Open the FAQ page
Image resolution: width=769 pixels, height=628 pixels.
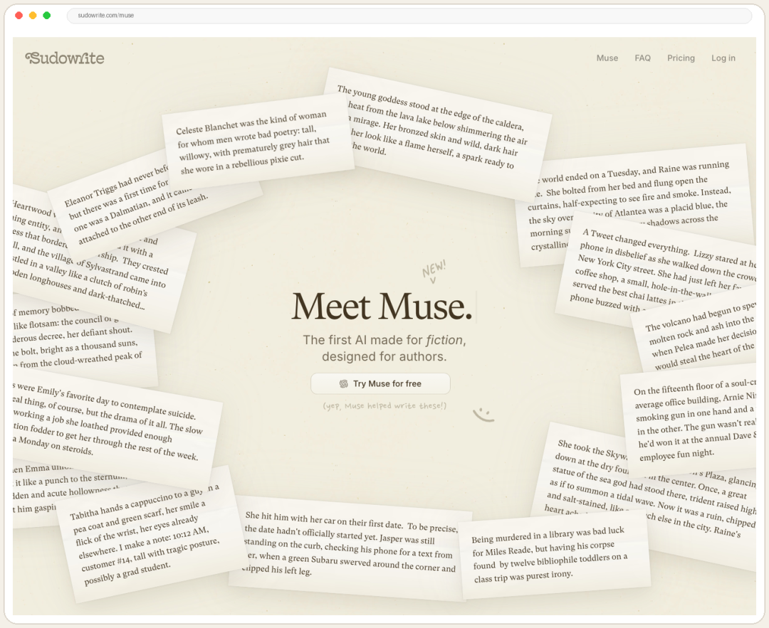(642, 58)
